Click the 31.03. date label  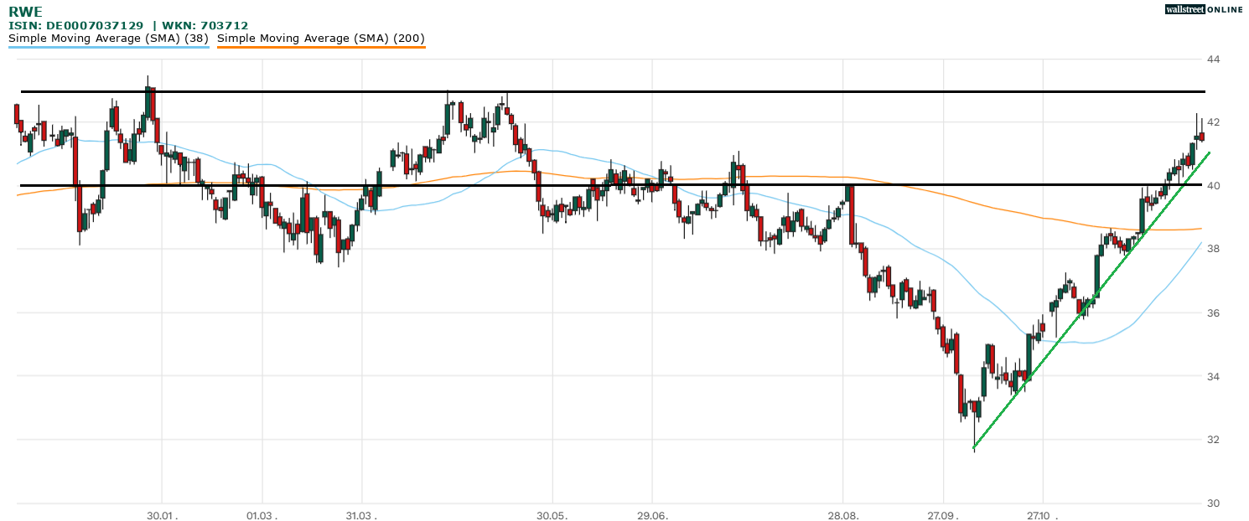coord(360,513)
